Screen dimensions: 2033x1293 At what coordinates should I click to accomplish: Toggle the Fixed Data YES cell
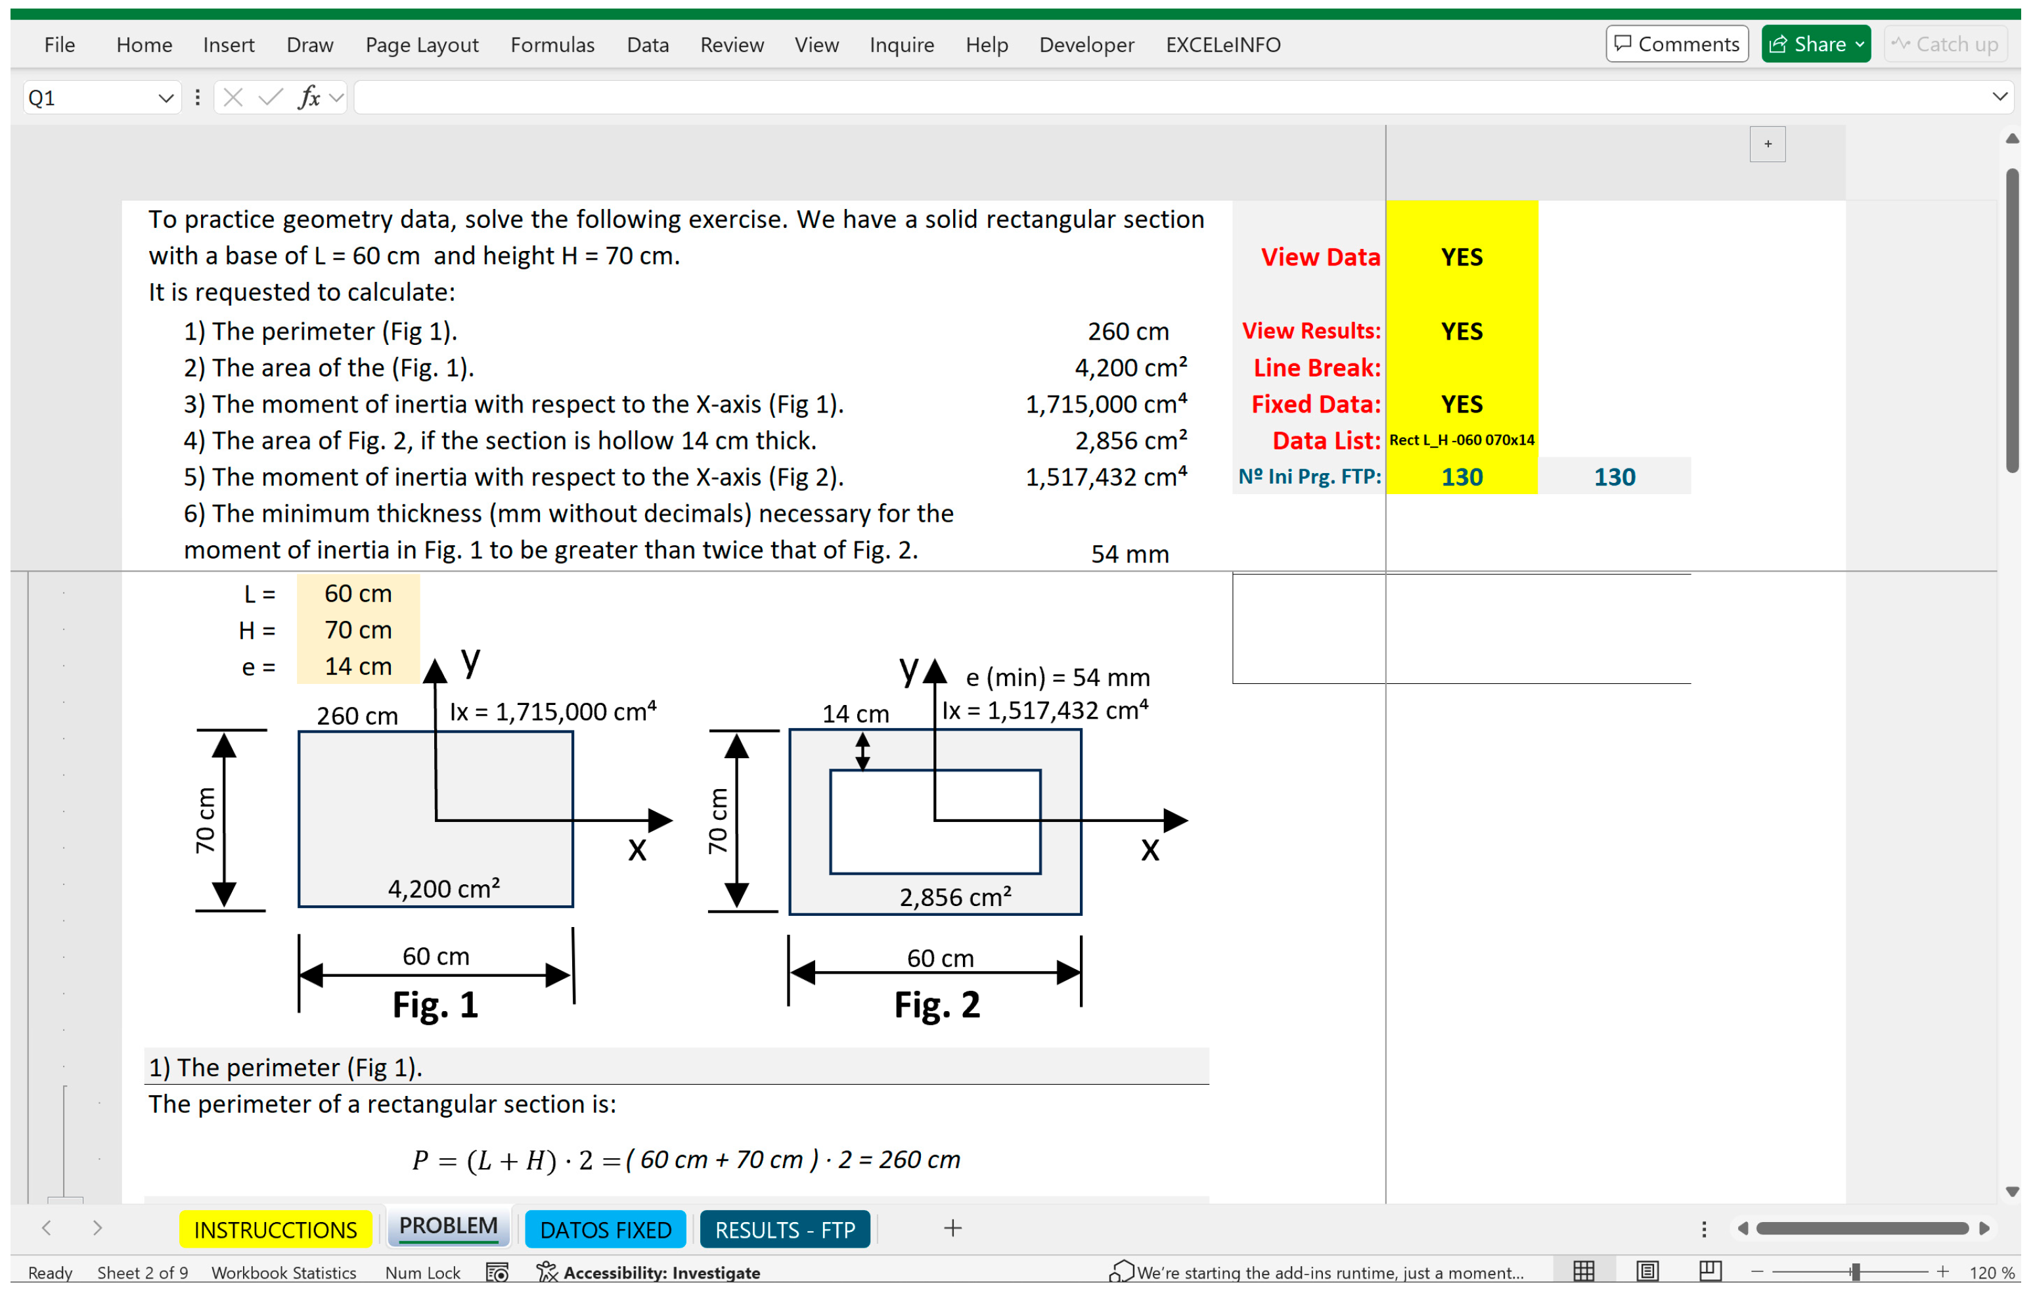(x=1462, y=405)
